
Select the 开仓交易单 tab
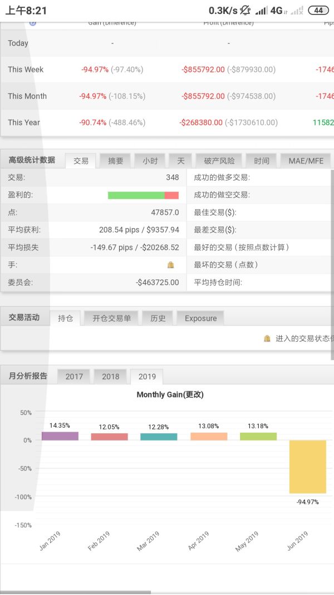[111, 318]
